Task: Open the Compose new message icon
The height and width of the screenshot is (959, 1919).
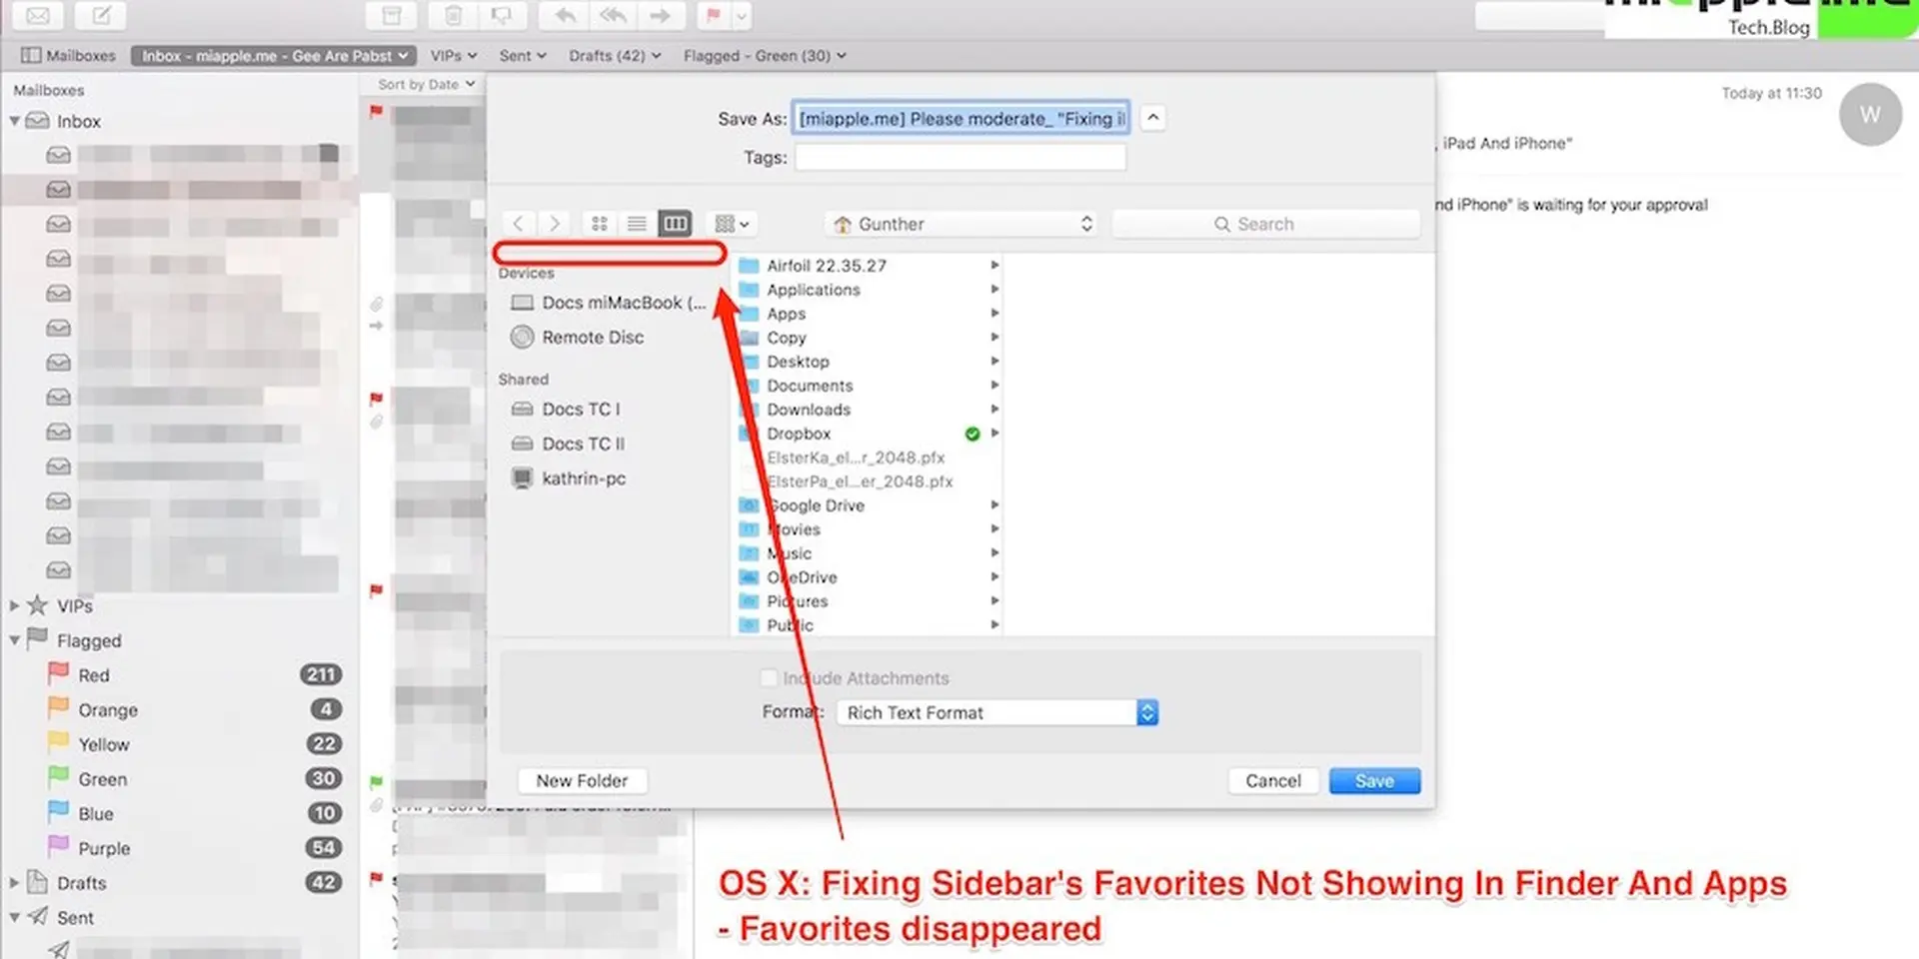Action: [x=100, y=16]
